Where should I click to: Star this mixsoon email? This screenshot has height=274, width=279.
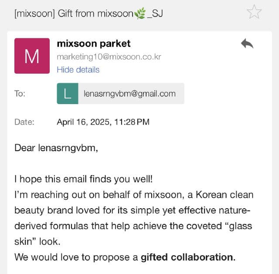[254, 12]
